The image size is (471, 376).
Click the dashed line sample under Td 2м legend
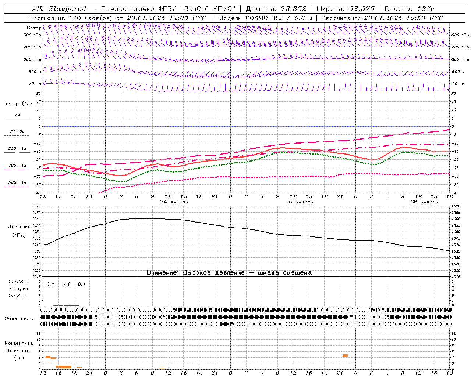(x=17, y=136)
